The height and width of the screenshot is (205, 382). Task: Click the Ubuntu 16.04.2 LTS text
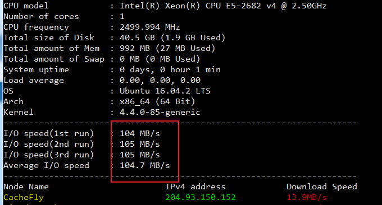[x=165, y=91]
